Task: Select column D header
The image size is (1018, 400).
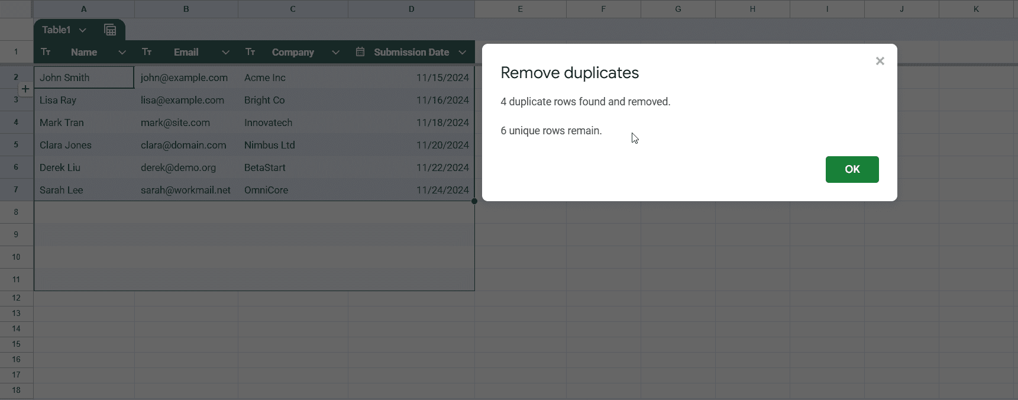Action: pos(411,9)
